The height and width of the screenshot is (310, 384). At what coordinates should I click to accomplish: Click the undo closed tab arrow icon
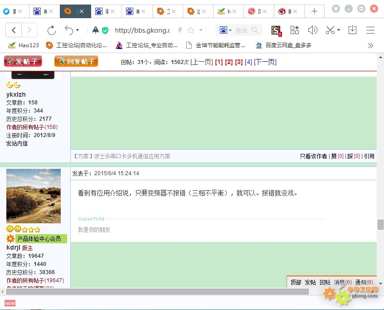point(69,30)
